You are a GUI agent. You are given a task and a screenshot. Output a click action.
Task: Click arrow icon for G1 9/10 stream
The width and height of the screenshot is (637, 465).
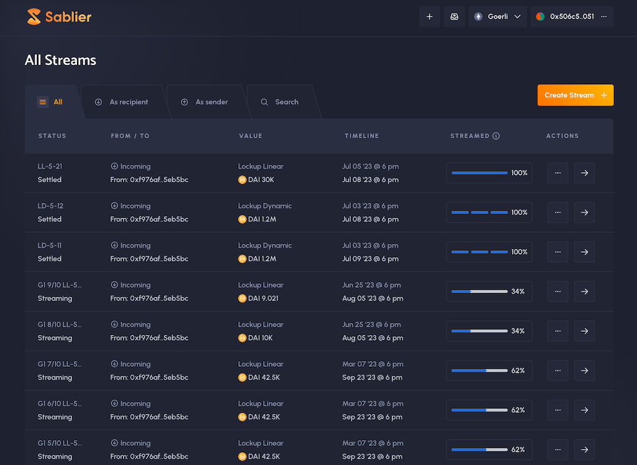tap(584, 292)
